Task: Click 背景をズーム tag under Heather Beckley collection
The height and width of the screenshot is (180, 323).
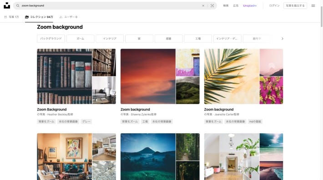Action: (46, 121)
